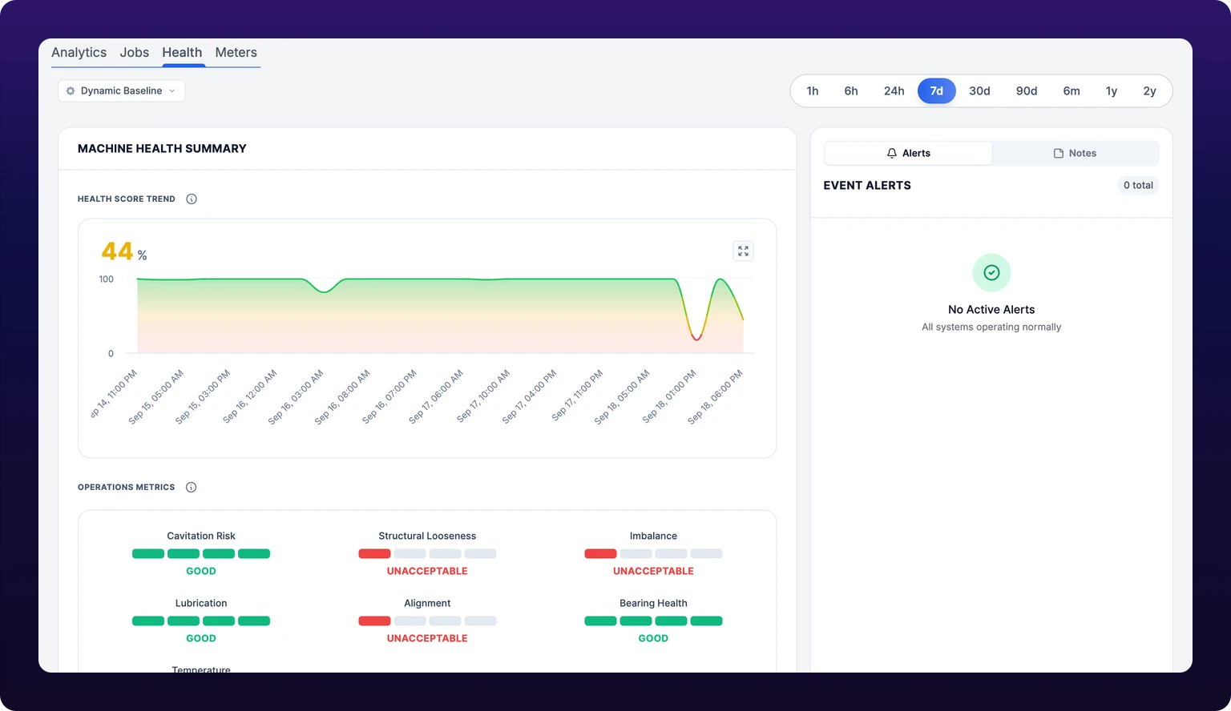Set time range to 1h
The height and width of the screenshot is (711, 1231).
tap(813, 91)
